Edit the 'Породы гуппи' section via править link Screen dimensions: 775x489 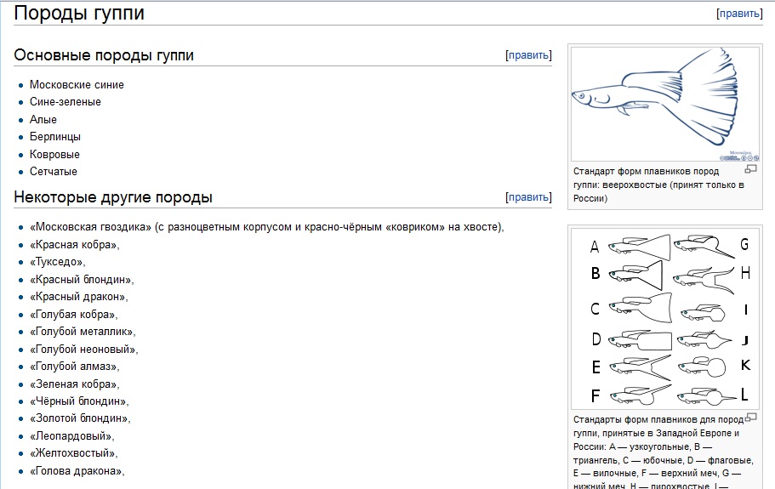coord(738,14)
